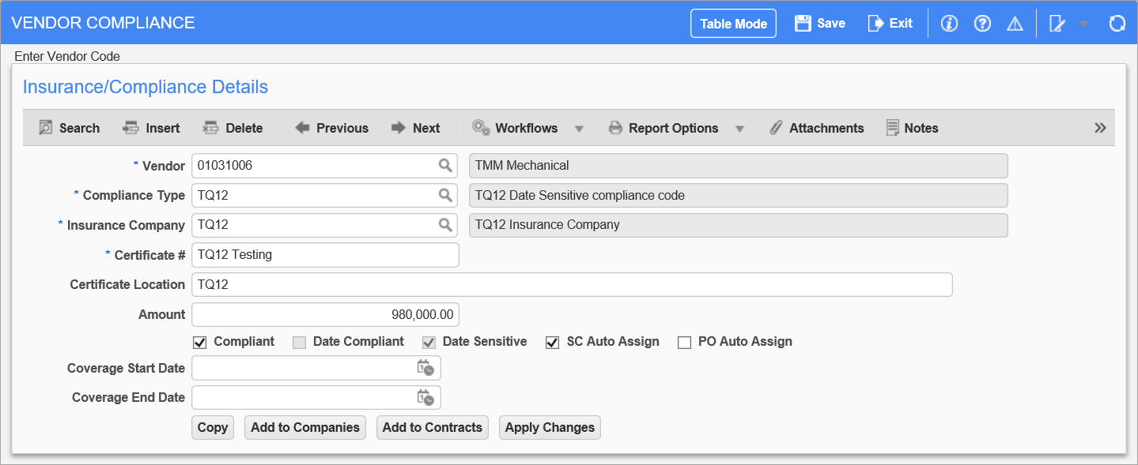Advance to the Next record
Image resolution: width=1138 pixels, height=465 pixels.
coord(414,127)
